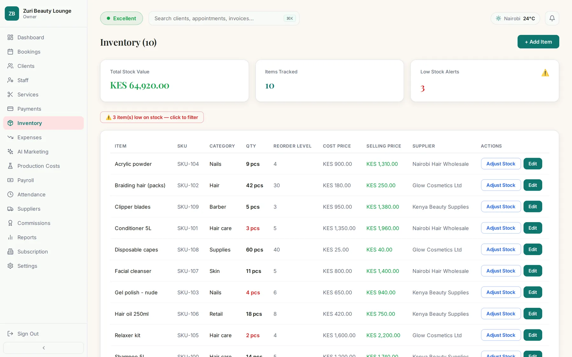Click the Payments card icon
Viewport: 572px width, 357px height.
tap(10, 109)
